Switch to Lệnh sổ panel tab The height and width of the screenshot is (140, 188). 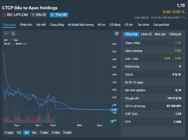point(146,34)
